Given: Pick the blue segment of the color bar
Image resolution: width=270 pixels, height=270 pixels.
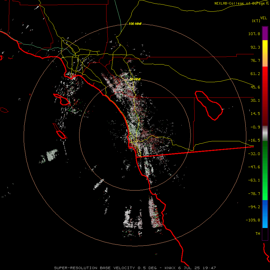Looking at the screenshot, I should 265,214.
